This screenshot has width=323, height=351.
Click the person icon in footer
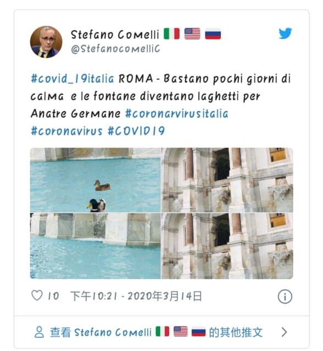39,332
